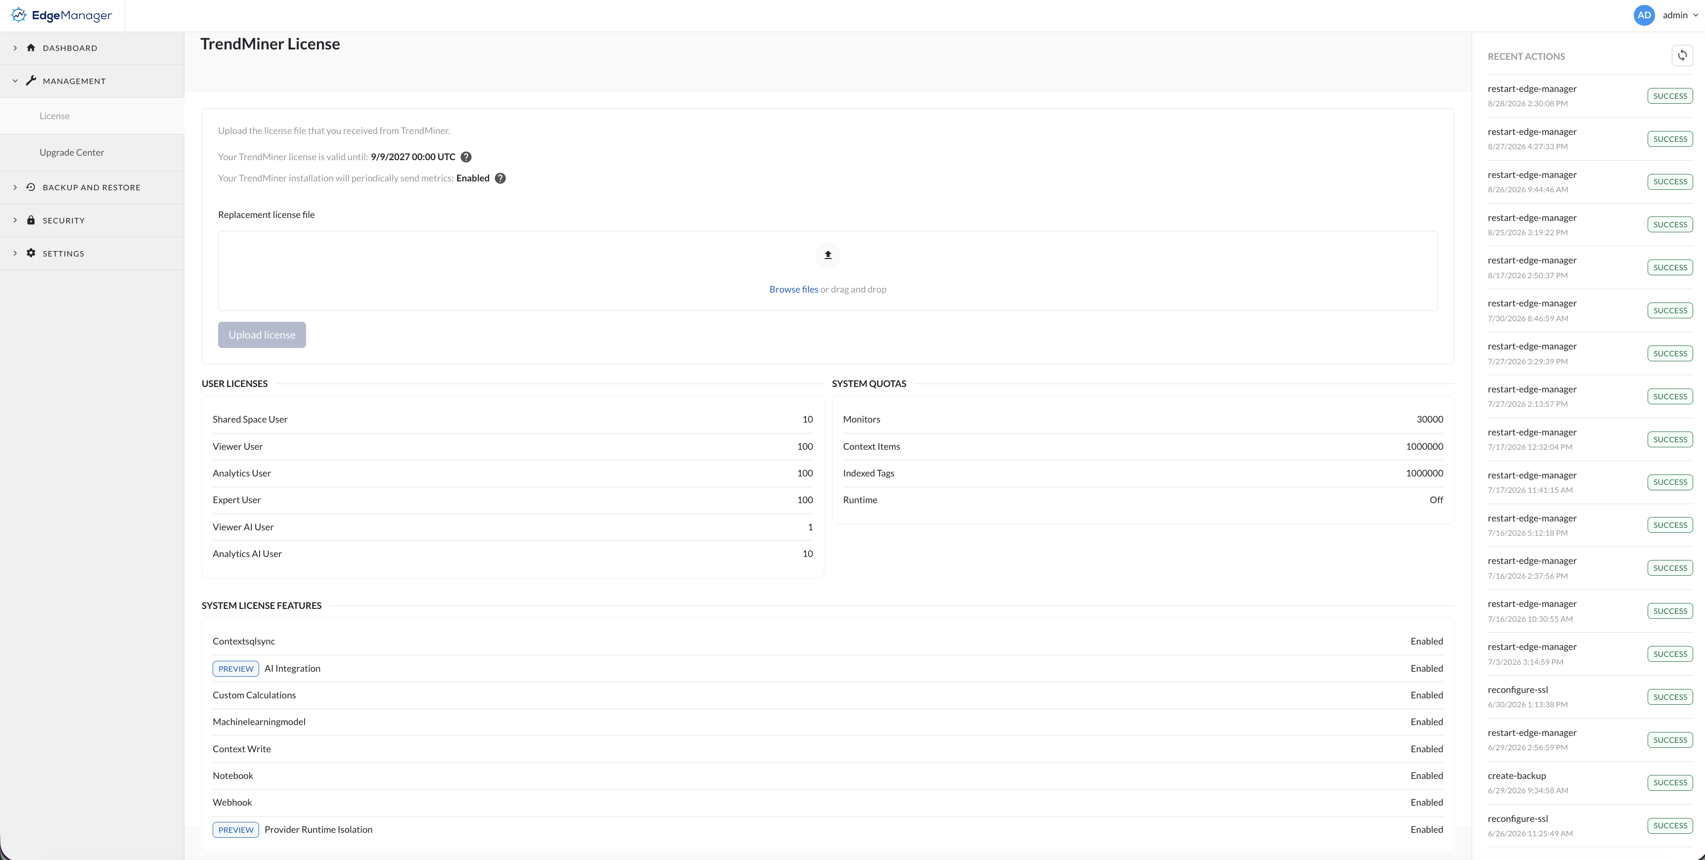
Task: Click the Upload license button
Action: pos(262,335)
